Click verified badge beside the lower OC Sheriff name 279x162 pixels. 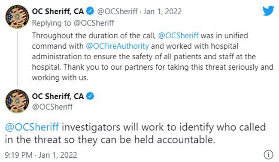pyautogui.click(x=90, y=96)
